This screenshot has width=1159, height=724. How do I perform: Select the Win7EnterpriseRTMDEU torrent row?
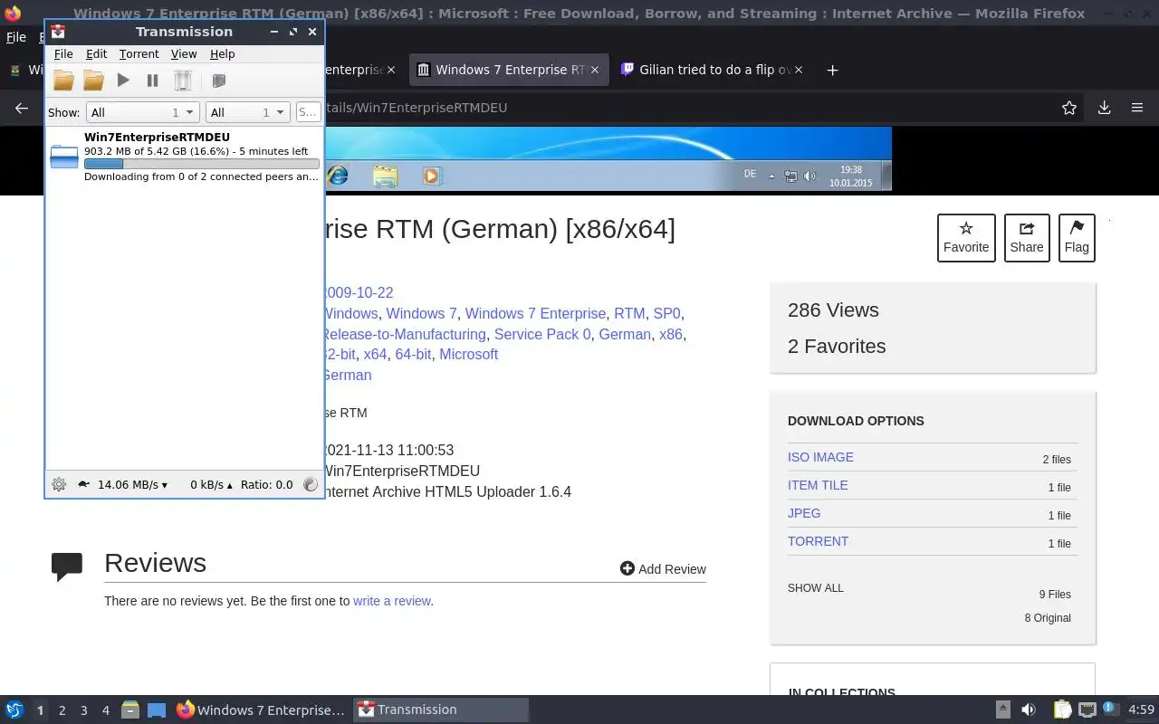pos(185,157)
